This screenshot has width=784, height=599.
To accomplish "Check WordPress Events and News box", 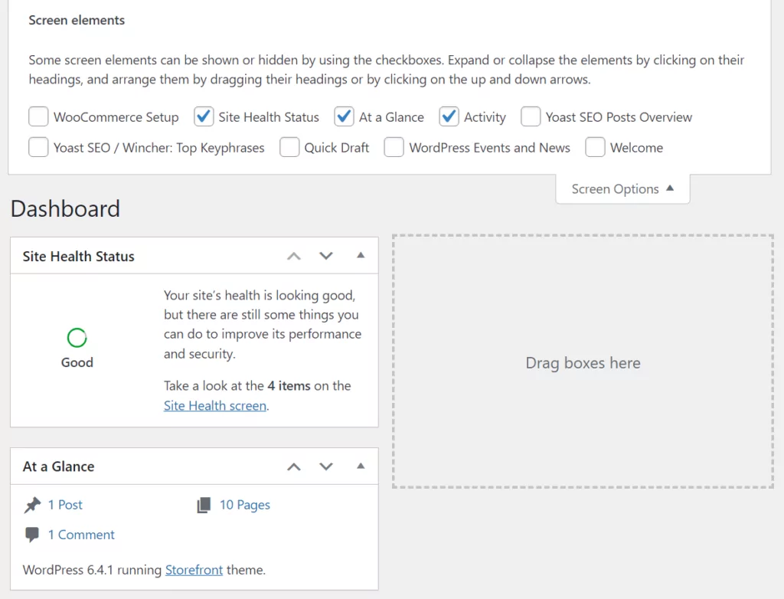I will 394,148.
